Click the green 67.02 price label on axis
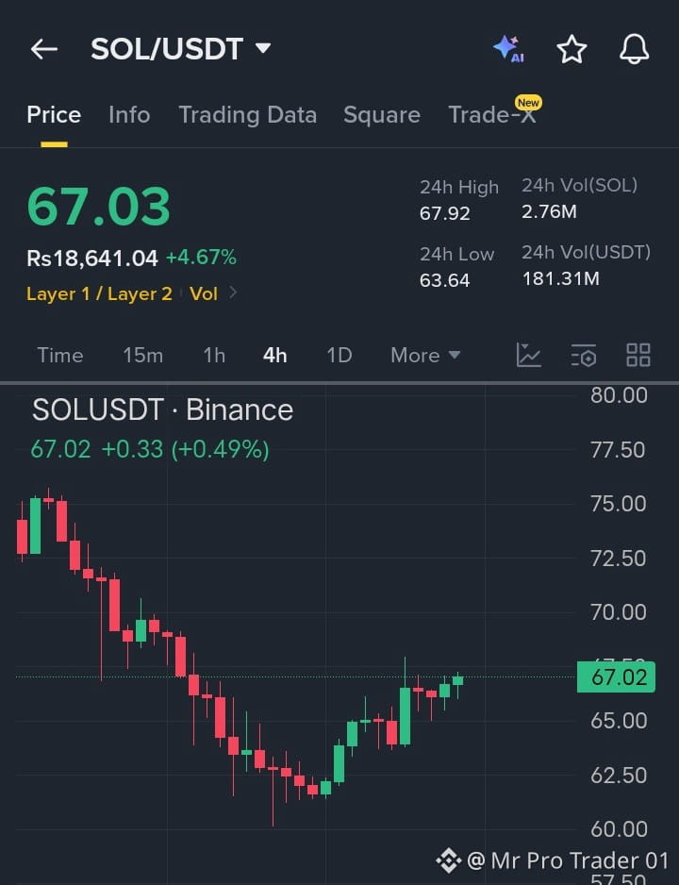679x885 pixels. (x=617, y=677)
